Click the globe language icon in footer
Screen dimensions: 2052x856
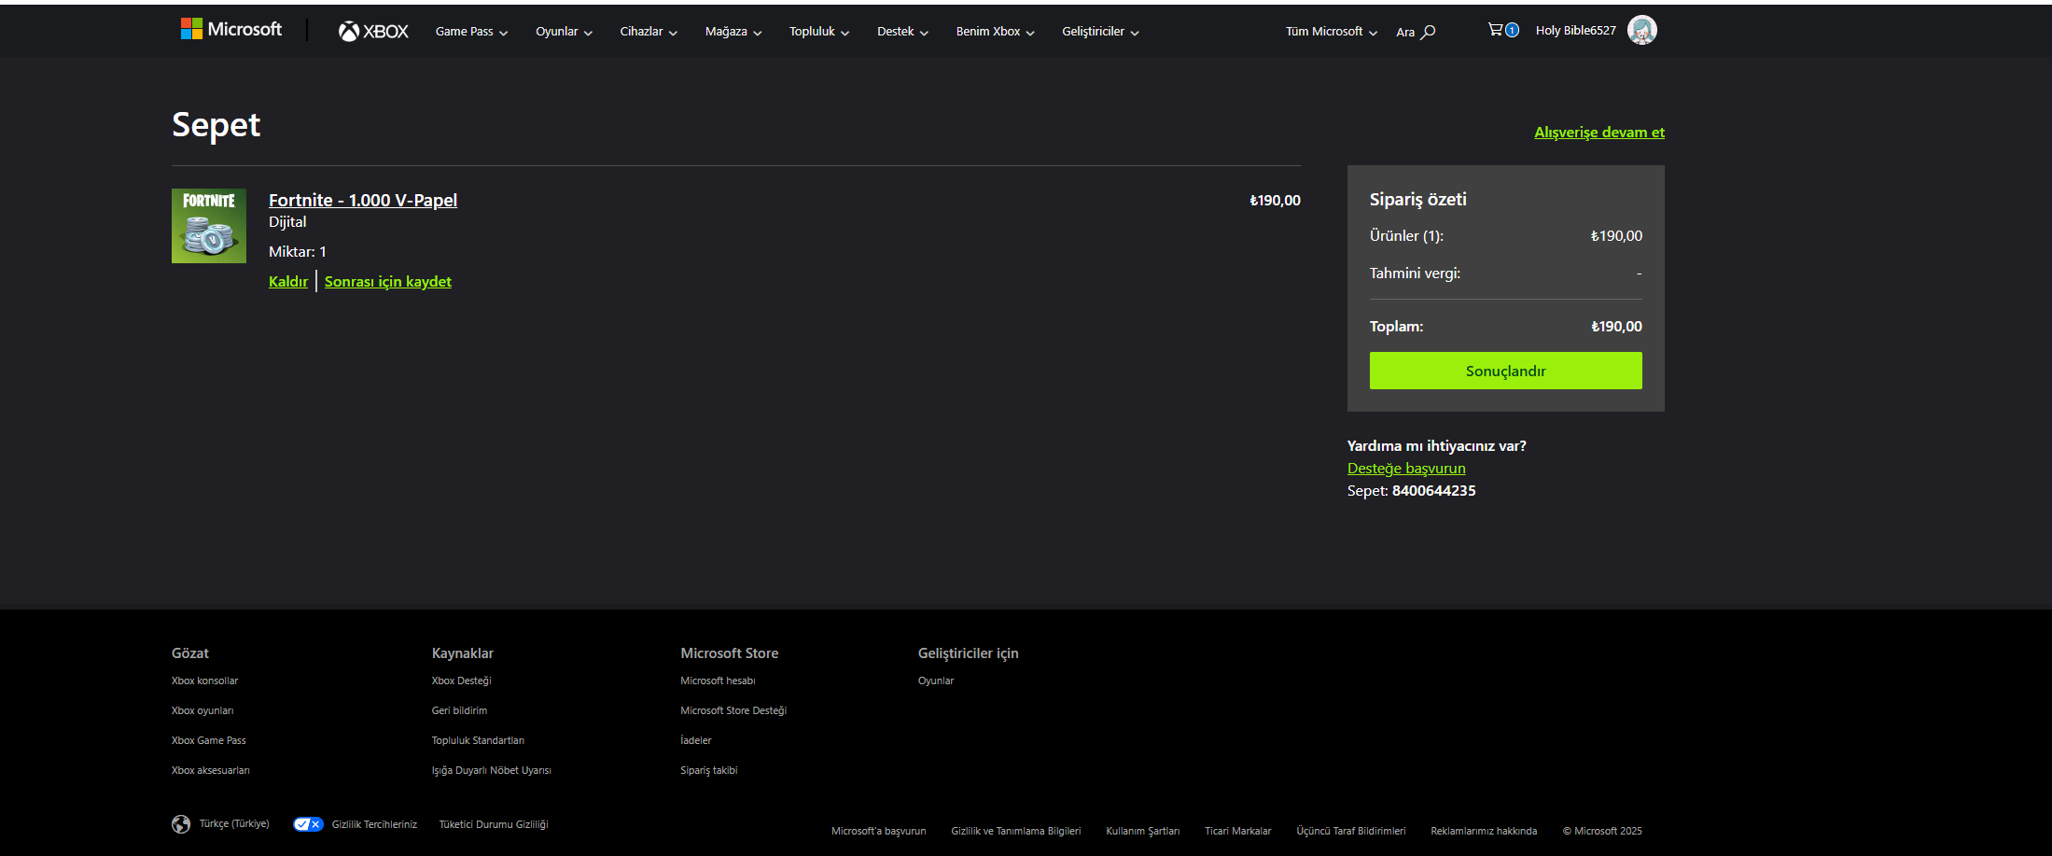(x=181, y=824)
